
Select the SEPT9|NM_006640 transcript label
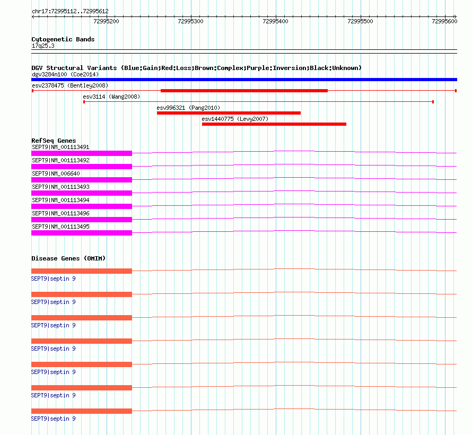(x=56, y=173)
